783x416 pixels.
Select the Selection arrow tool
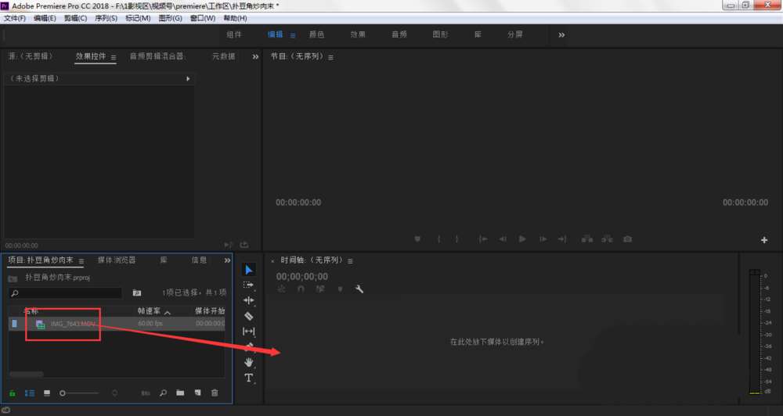249,270
